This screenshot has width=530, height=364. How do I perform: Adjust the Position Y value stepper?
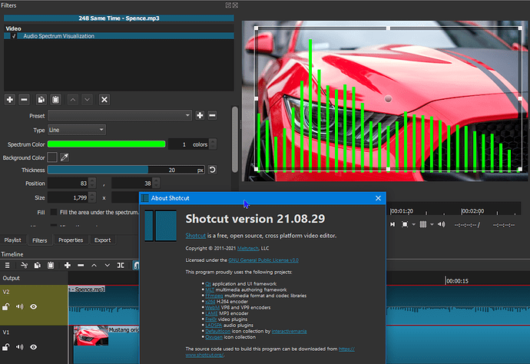tap(156, 184)
